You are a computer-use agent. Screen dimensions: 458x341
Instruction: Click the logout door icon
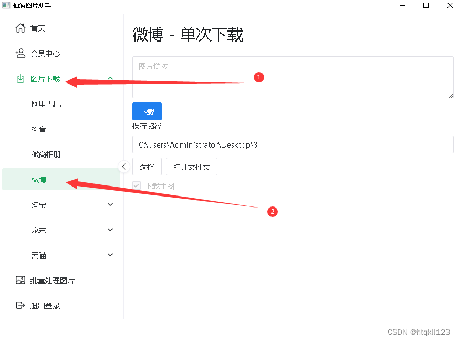[x=20, y=305]
